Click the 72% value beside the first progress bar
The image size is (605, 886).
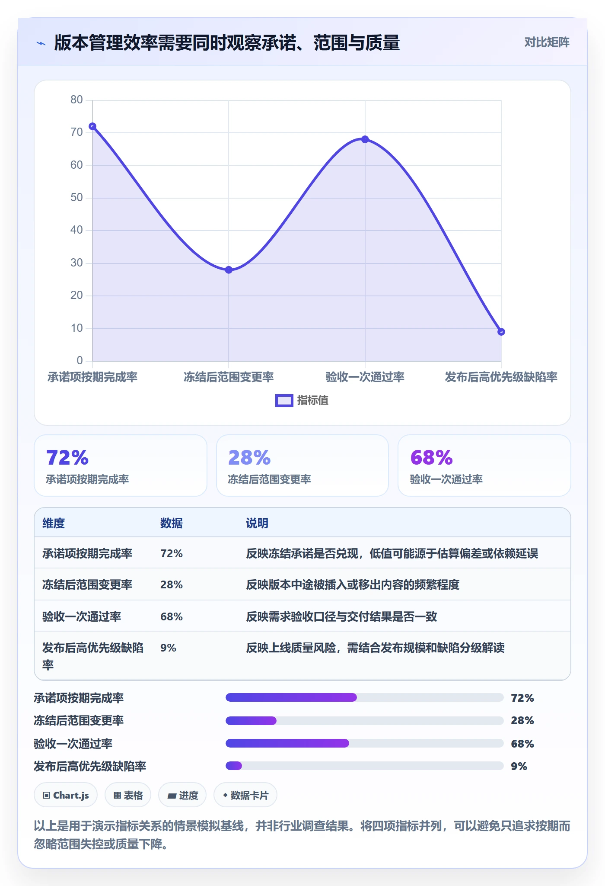(x=522, y=698)
